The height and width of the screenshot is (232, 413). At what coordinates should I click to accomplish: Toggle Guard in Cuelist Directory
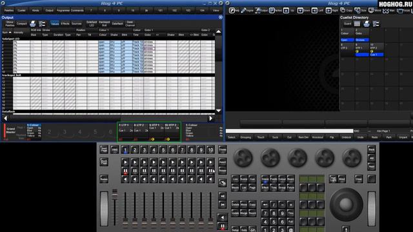347,24
